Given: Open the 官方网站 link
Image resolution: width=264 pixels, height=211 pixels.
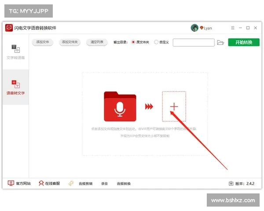Looking at the screenshot, I should coord(23,183).
